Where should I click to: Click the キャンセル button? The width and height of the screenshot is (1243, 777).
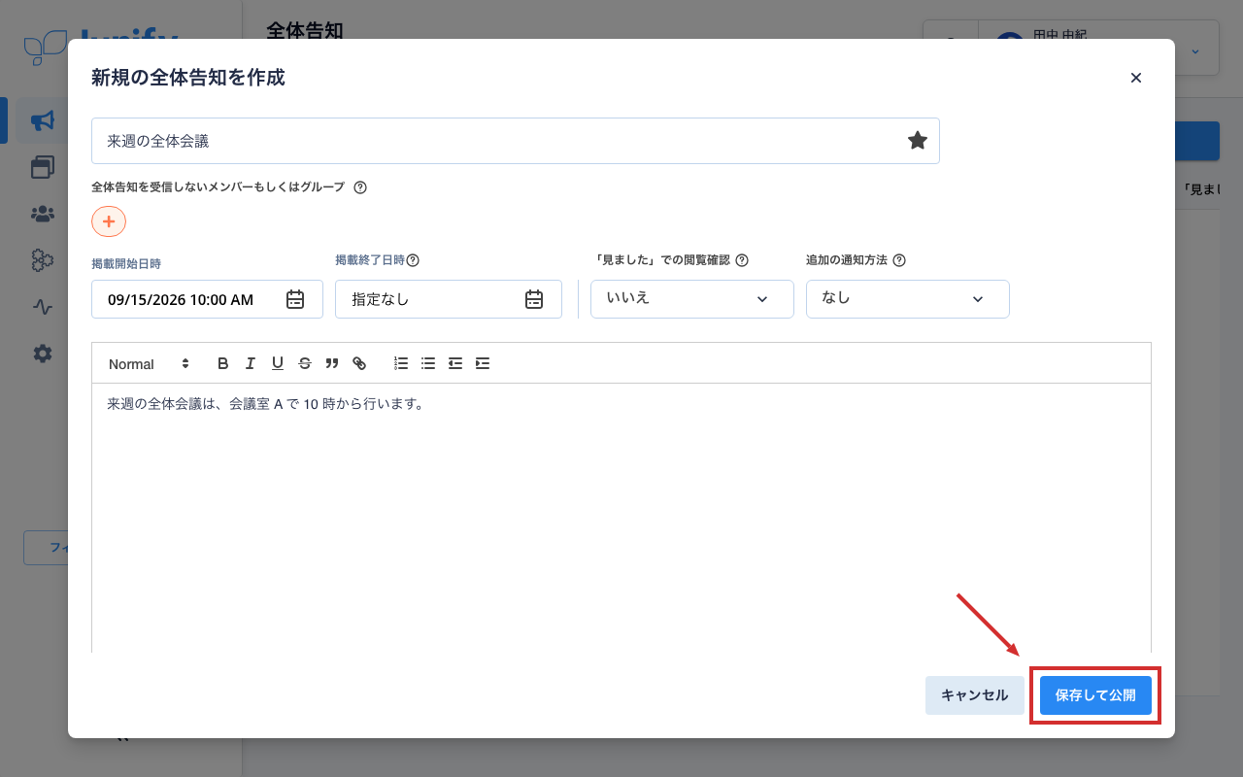(975, 695)
